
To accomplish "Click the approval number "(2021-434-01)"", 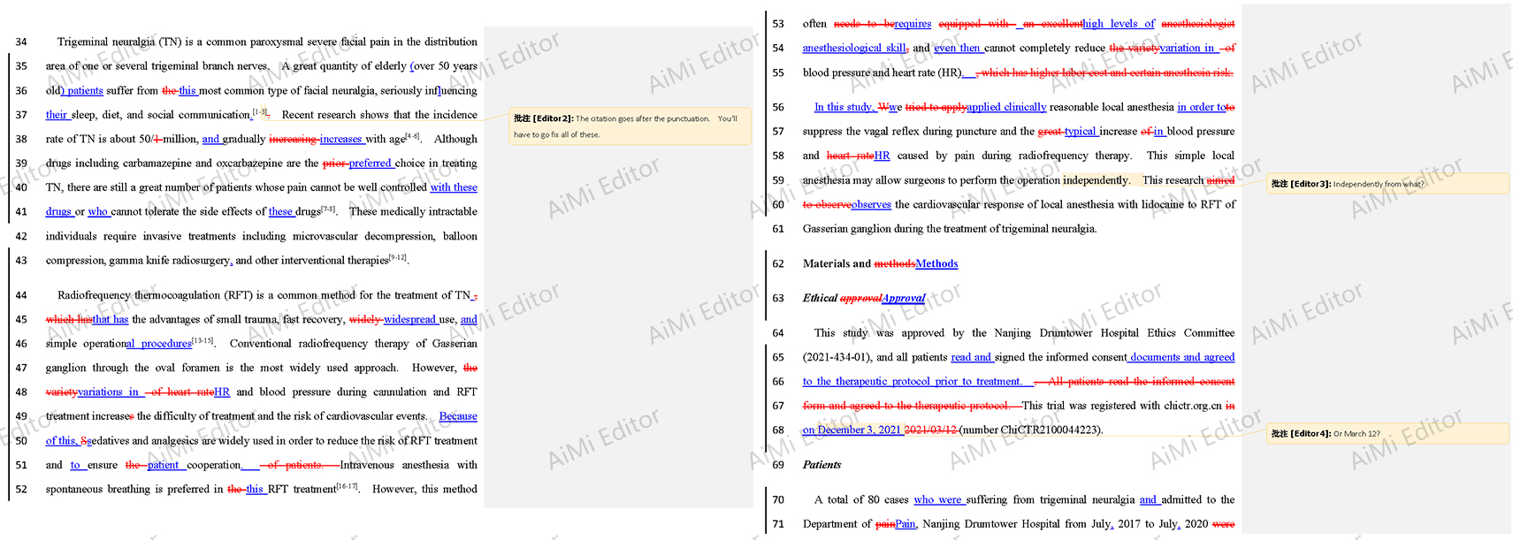I will (837, 357).
